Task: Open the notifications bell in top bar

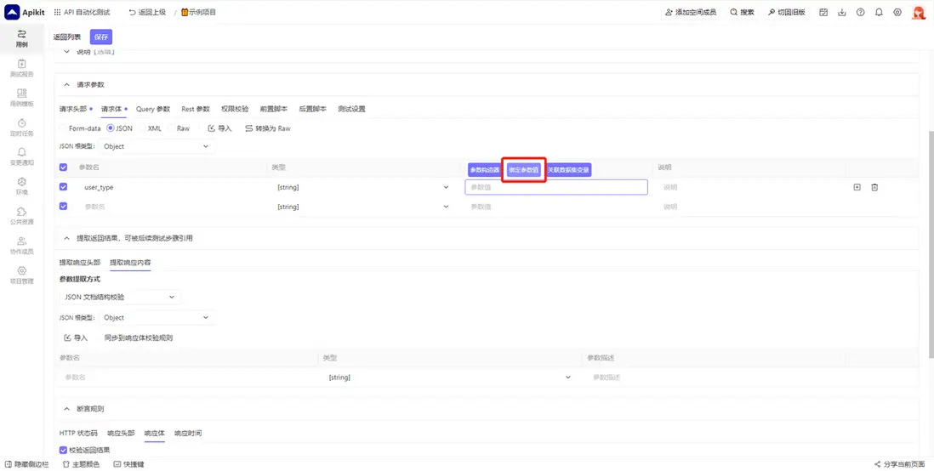Action: 879,12
